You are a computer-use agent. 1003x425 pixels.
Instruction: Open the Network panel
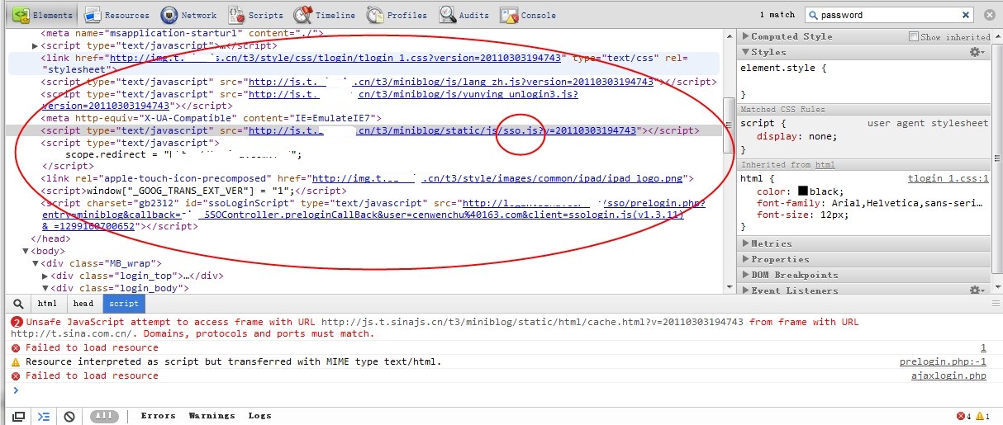(x=188, y=15)
